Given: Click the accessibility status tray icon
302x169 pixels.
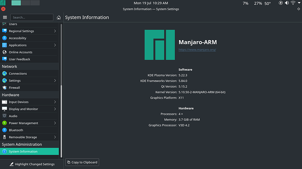Looking at the screenshot, I should (x=281, y=3).
